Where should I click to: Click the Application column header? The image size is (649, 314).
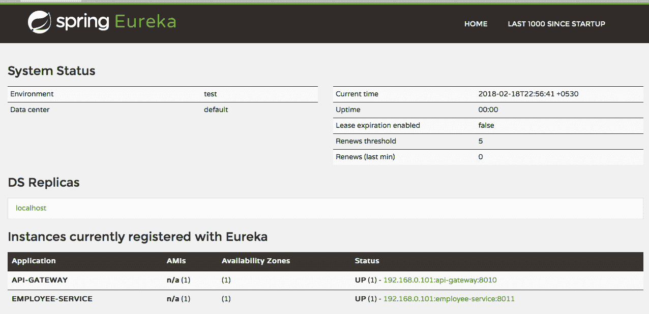click(34, 261)
